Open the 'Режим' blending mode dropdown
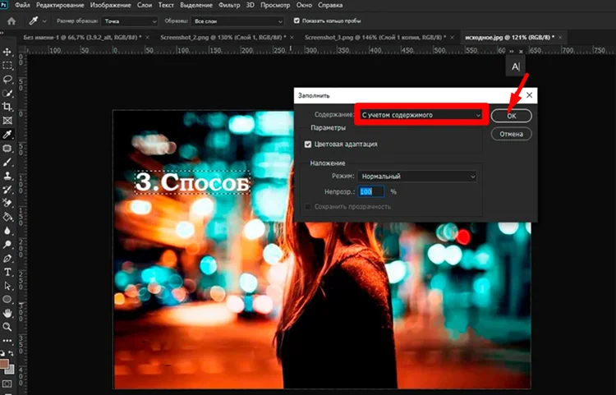 tap(417, 177)
